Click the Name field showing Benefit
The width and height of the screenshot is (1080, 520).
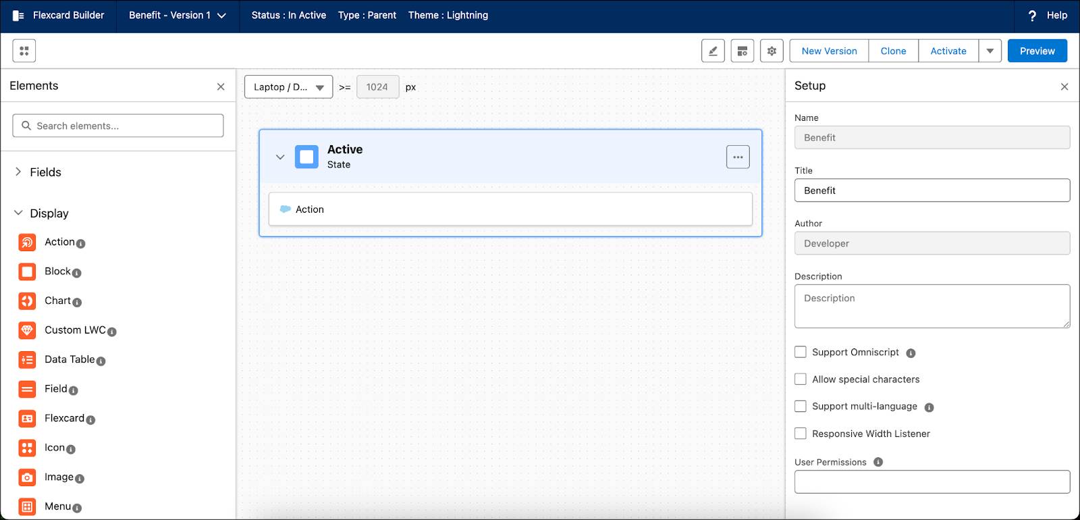pos(932,137)
